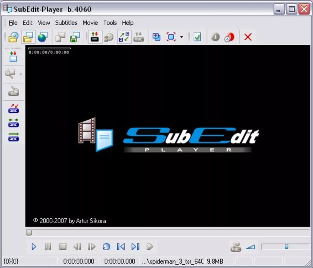Click the grayed play arrow after skip-forward
313x268 pixels.
[150, 246]
